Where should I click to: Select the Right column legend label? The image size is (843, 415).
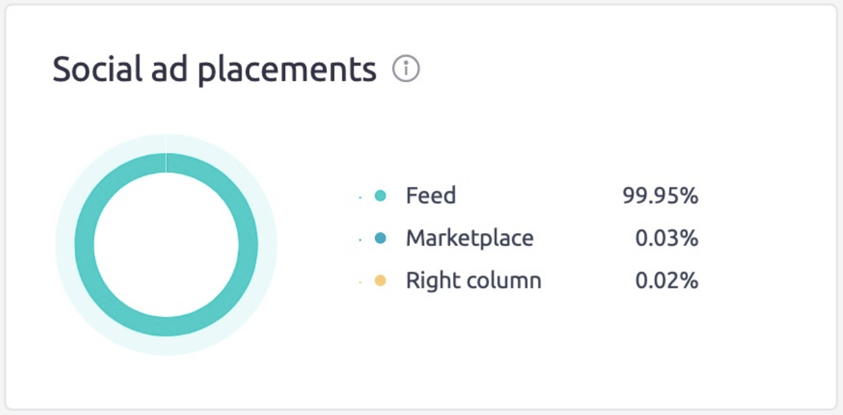tap(473, 281)
